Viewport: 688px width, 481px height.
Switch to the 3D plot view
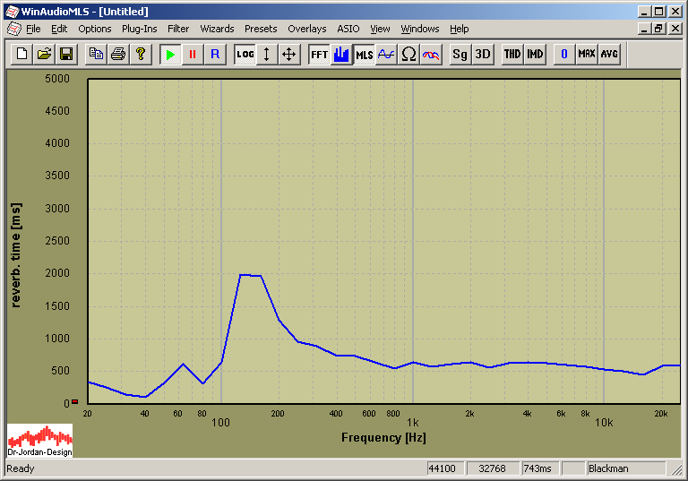click(483, 55)
